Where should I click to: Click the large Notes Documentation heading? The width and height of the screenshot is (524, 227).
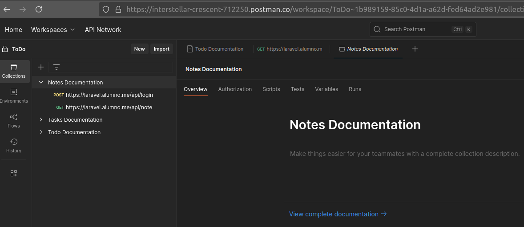pyautogui.click(x=355, y=125)
